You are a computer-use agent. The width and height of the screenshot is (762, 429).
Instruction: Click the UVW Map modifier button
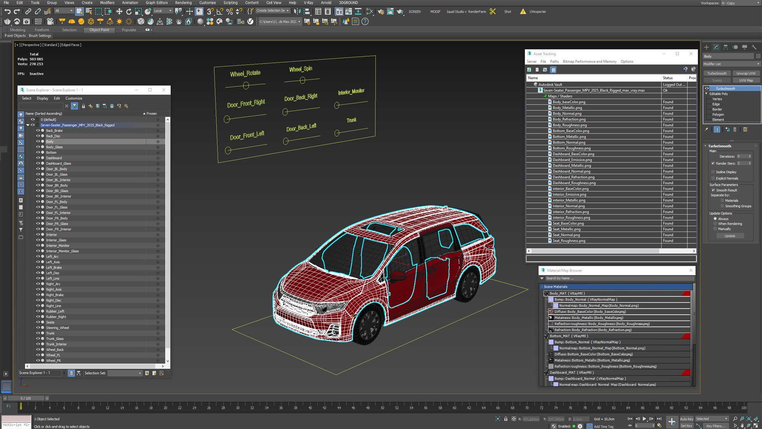tap(746, 80)
